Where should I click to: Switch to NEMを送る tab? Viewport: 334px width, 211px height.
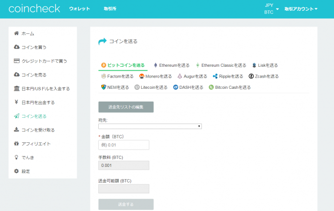pos(115,87)
